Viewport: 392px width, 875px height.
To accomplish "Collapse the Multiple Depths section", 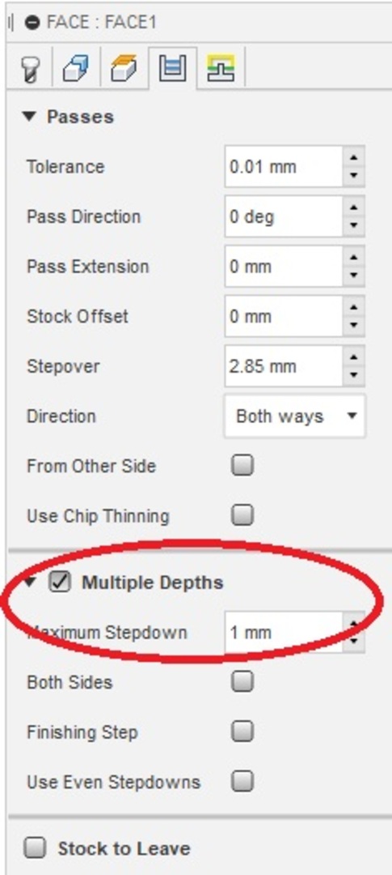I will click(x=31, y=582).
